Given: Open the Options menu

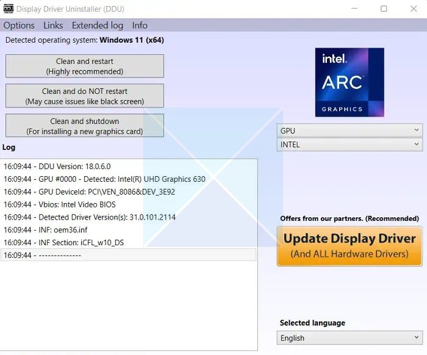Looking at the screenshot, I should click(19, 26).
